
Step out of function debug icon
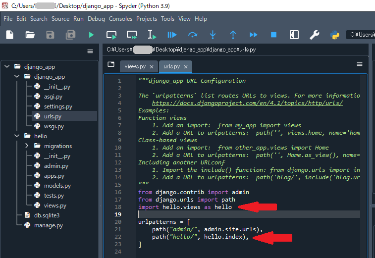click(x=233, y=35)
